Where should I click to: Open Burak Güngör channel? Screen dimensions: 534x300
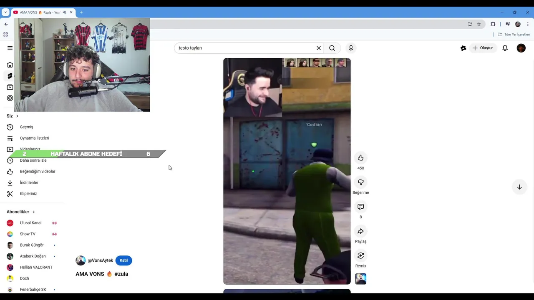click(x=32, y=245)
